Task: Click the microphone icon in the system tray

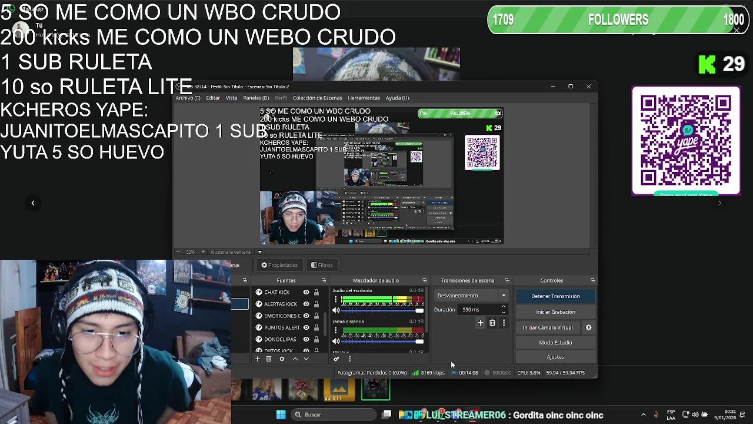Action: 656,415
